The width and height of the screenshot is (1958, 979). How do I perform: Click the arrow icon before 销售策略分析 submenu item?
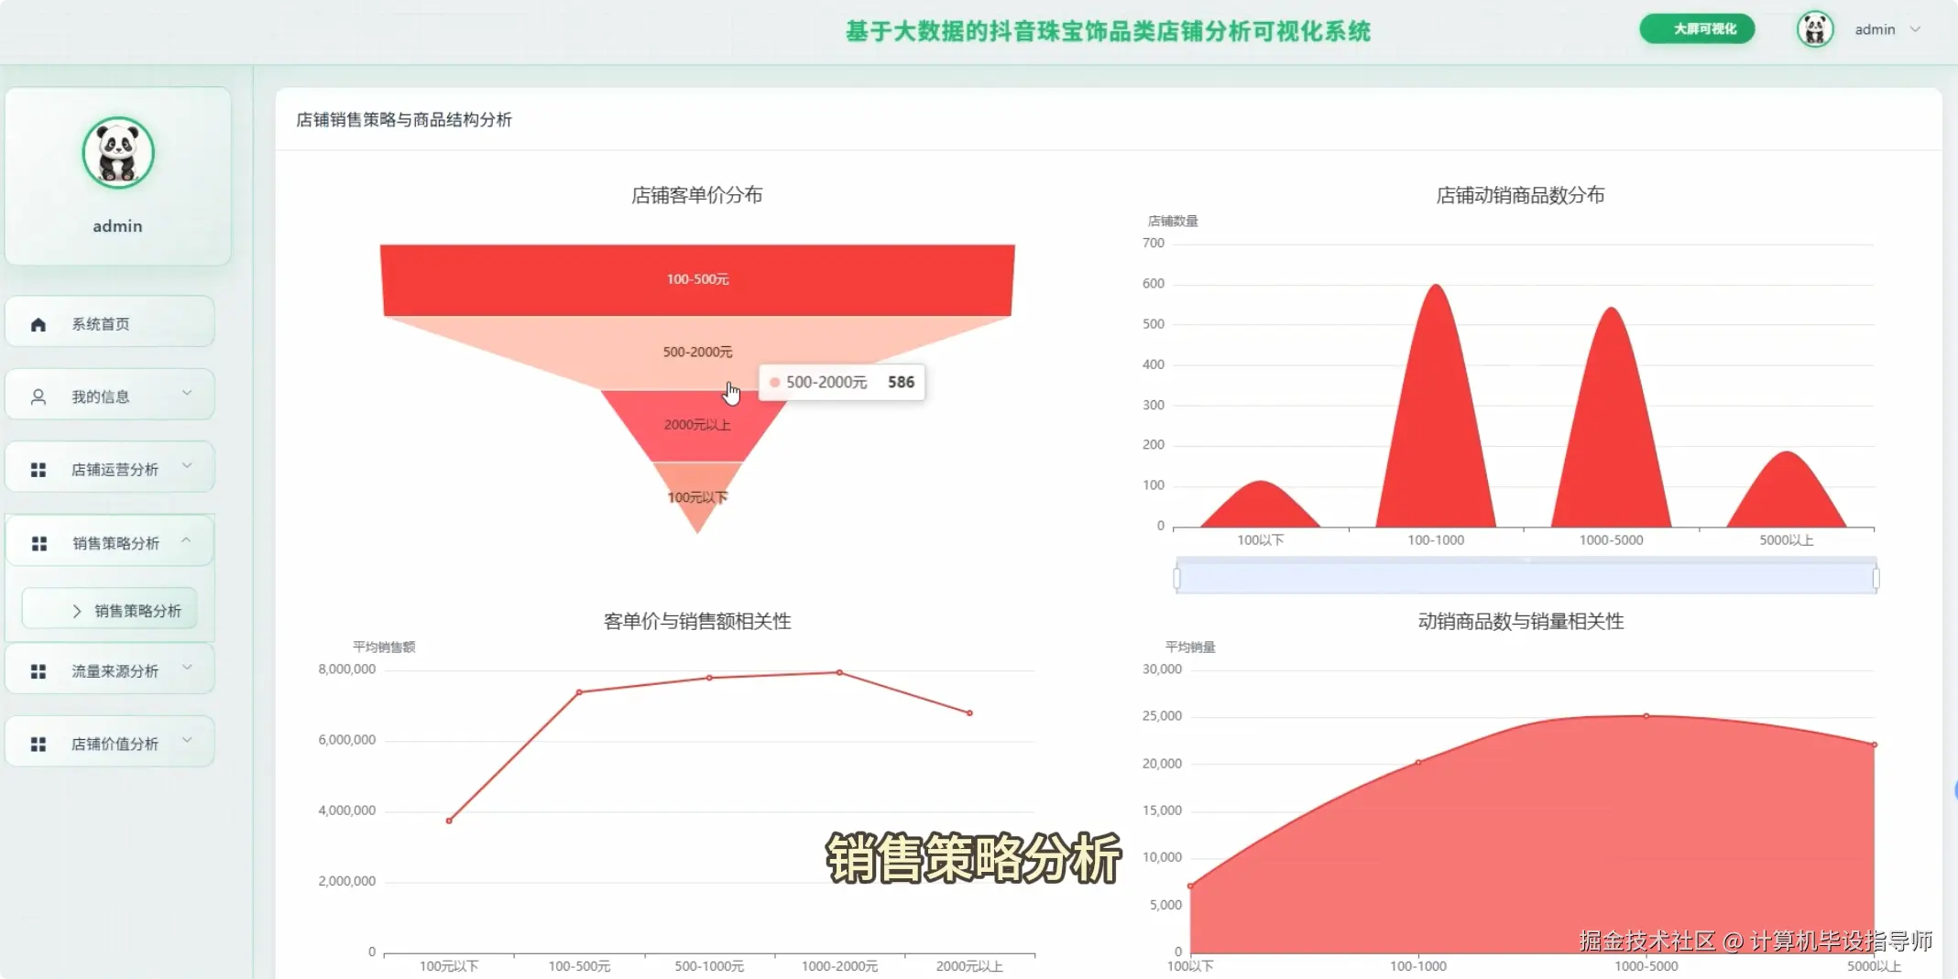[77, 611]
